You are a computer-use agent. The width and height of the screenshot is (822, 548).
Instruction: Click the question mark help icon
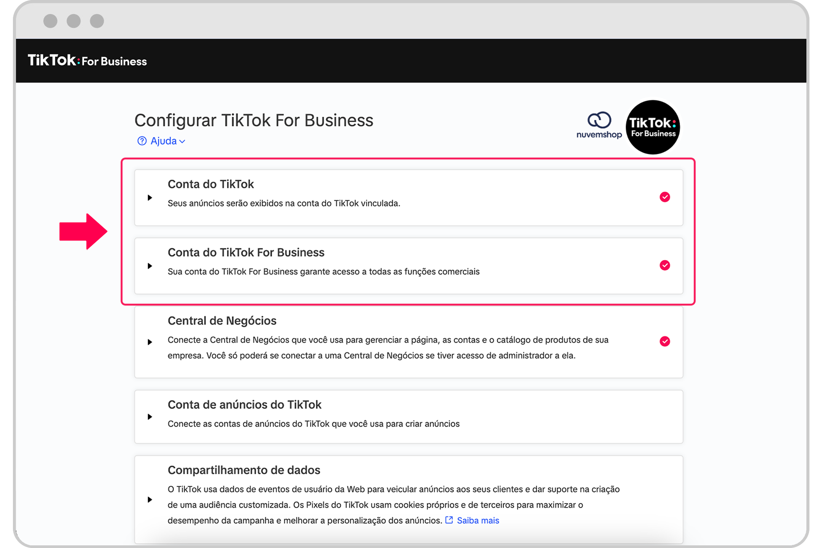[x=142, y=141]
